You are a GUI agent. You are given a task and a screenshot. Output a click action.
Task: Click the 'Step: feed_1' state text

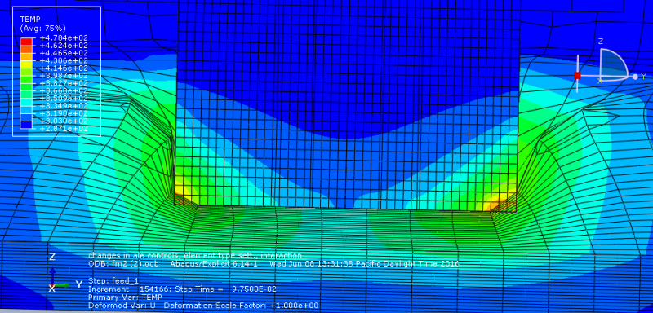(x=113, y=281)
